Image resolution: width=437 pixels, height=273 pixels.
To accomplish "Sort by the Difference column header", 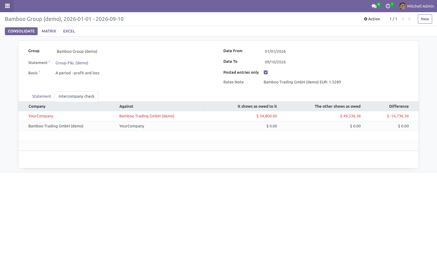I will click(390, 106).
